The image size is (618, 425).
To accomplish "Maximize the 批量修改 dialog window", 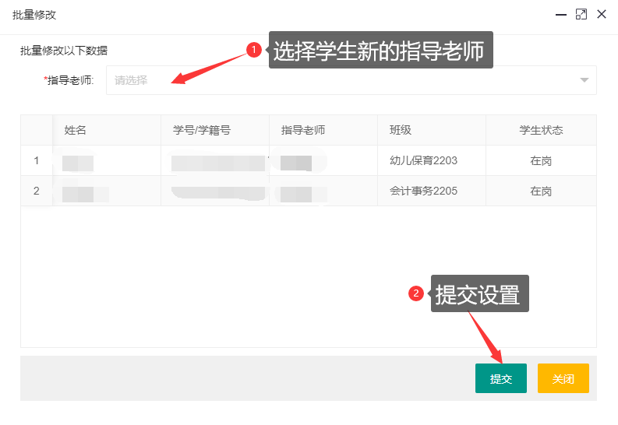I will (x=581, y=14).
